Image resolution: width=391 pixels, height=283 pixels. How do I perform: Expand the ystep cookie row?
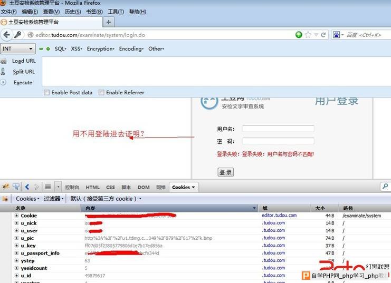[16, 260]
